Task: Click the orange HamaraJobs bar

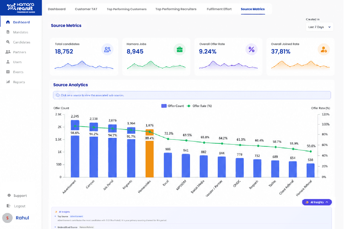Action: pos(149,153)
